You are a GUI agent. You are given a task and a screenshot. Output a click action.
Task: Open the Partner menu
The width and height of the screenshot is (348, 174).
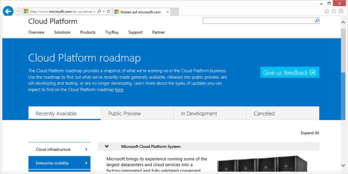pyautogui.click(x=158, y=32)
